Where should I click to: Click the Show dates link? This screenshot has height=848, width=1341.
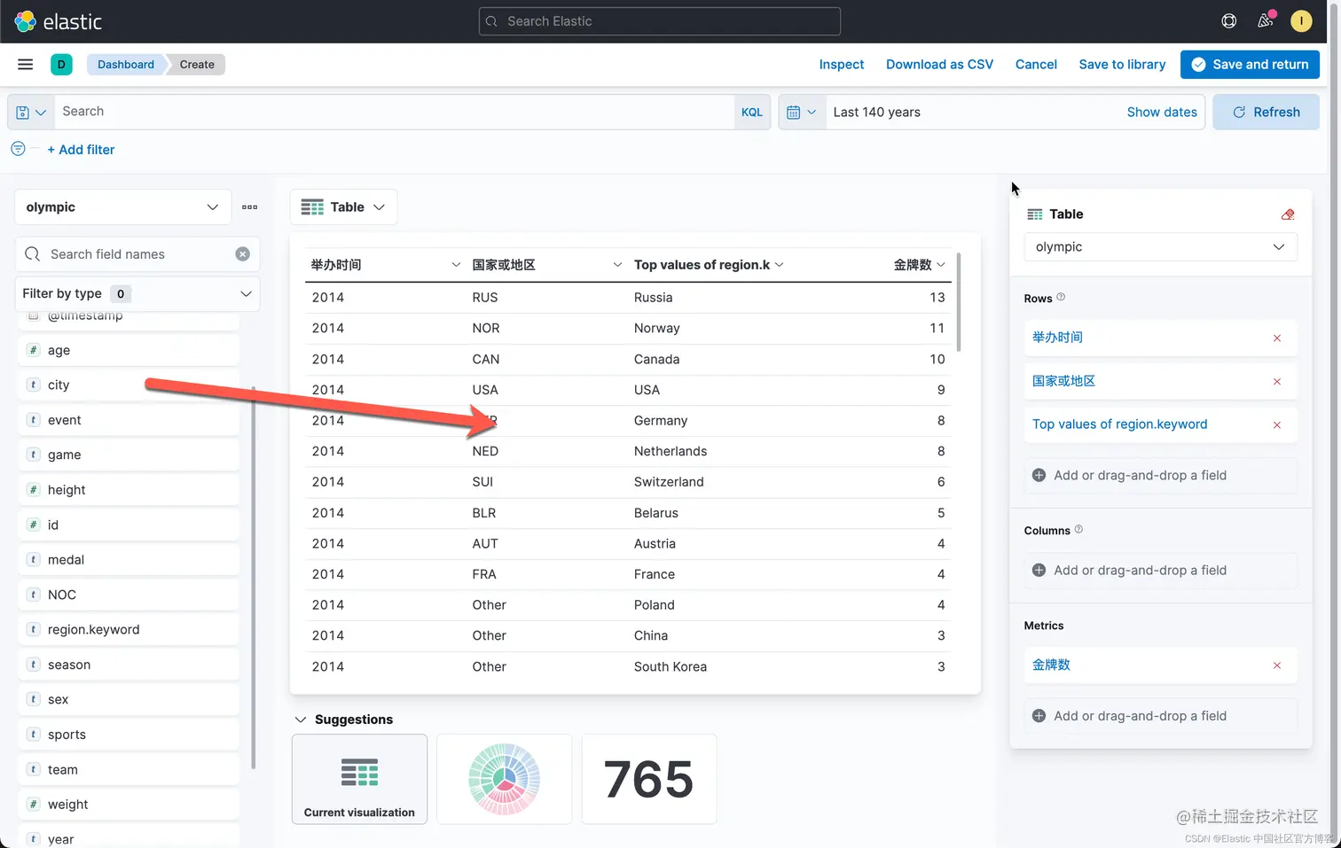1162,113
